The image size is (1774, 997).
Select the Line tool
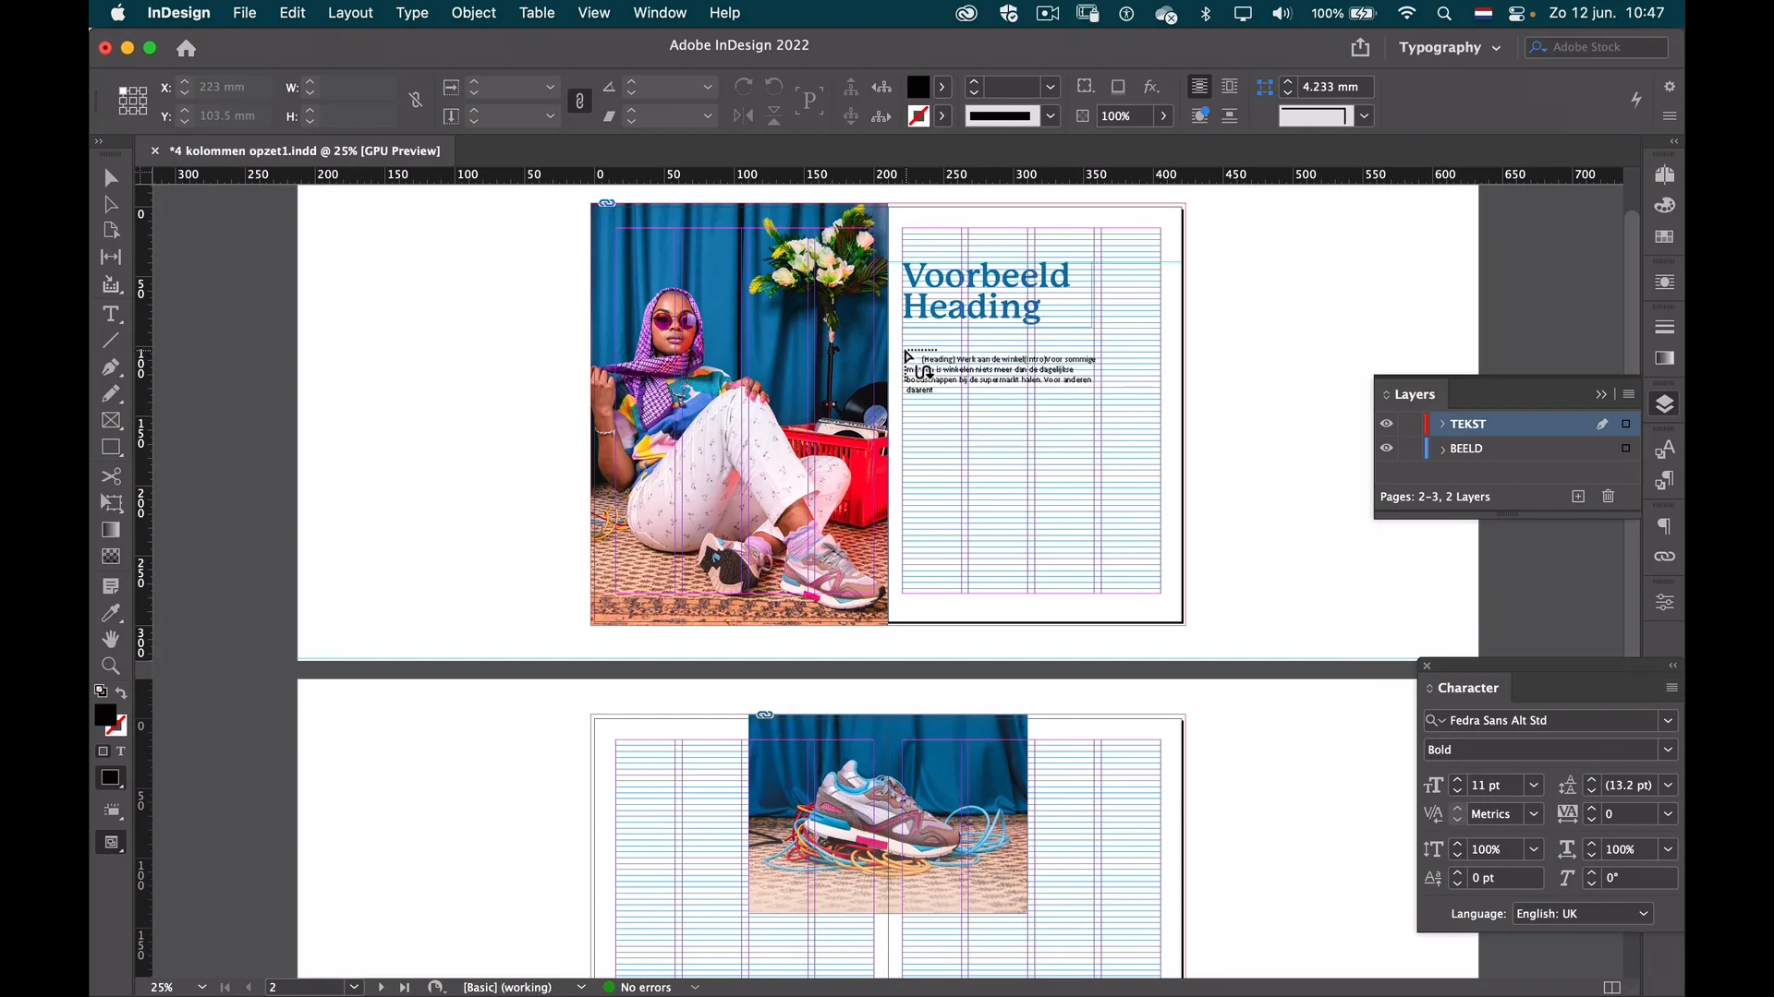111,341
